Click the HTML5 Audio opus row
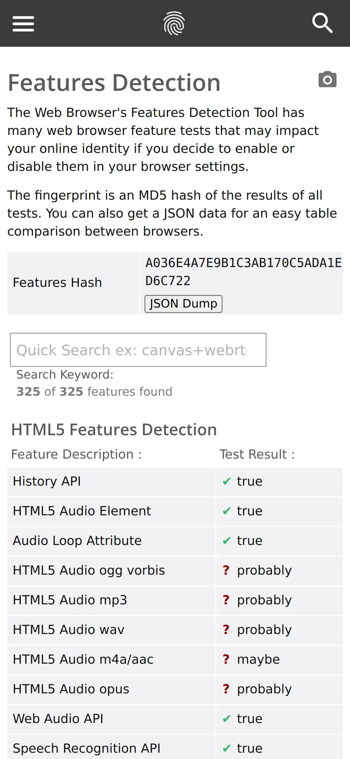 [71, 689]
